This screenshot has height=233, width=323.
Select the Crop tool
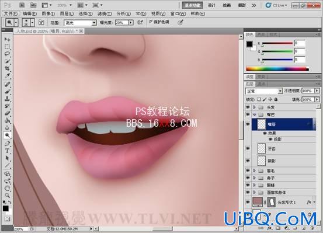(7, 68)
